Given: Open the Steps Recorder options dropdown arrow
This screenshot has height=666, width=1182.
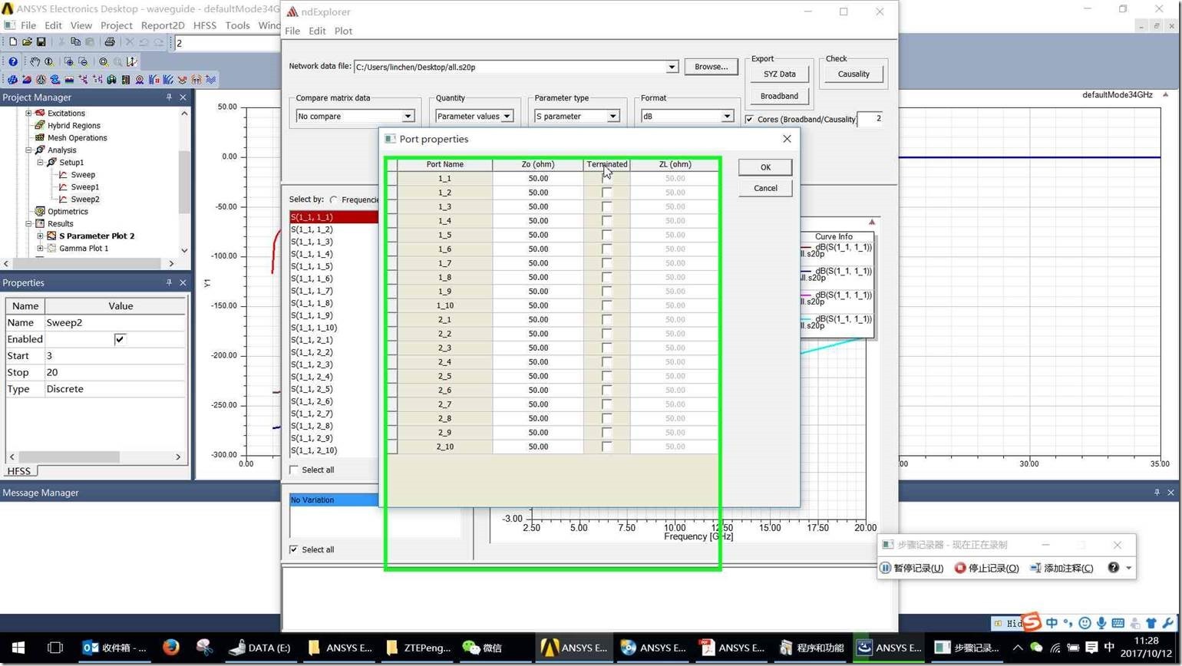Looking at the screenshot, I should point(1128,568).
